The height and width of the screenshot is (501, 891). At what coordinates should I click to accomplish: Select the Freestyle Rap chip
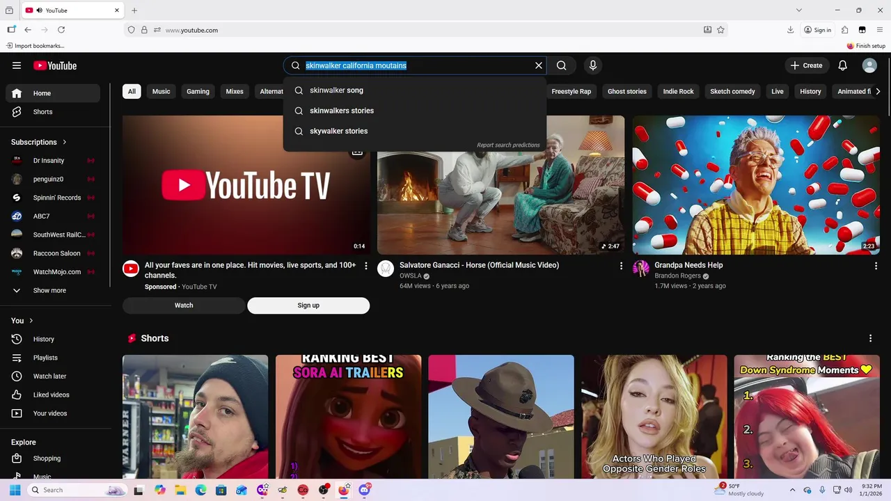coord(571,91)
